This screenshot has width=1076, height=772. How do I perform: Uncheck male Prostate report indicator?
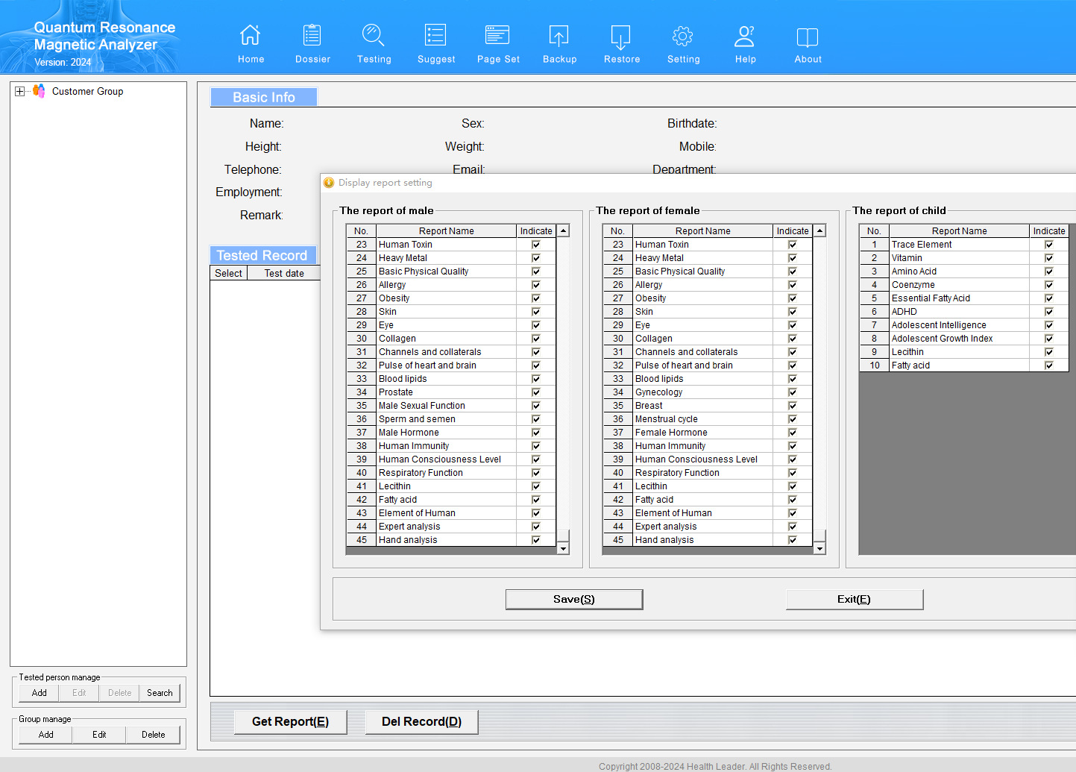pyautogui.click(x=535, y=392)
